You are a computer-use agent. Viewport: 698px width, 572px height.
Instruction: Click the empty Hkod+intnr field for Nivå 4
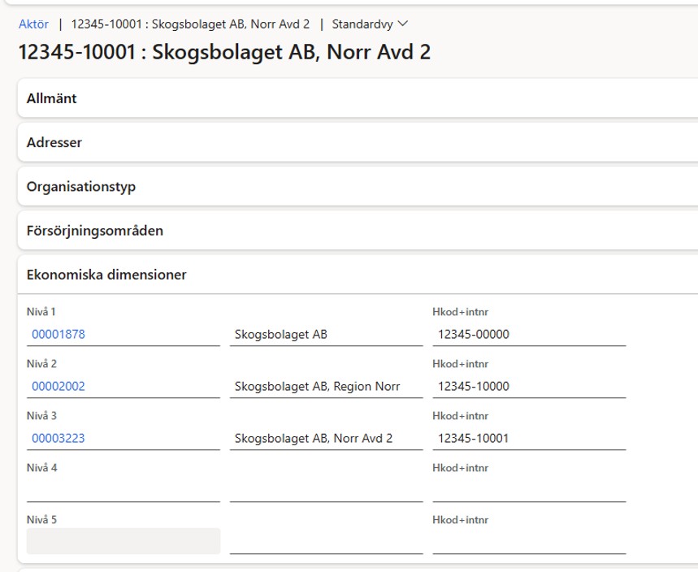529,490
